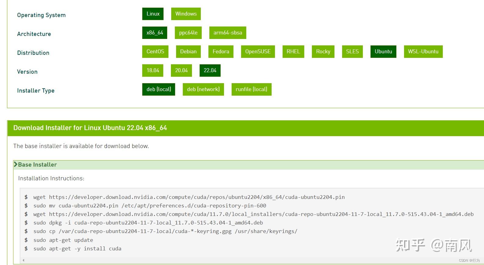484x265 pixels.
Task: Click the sudo mv cuda-ubuntu2204.pin command
Action: pos(150,206)
